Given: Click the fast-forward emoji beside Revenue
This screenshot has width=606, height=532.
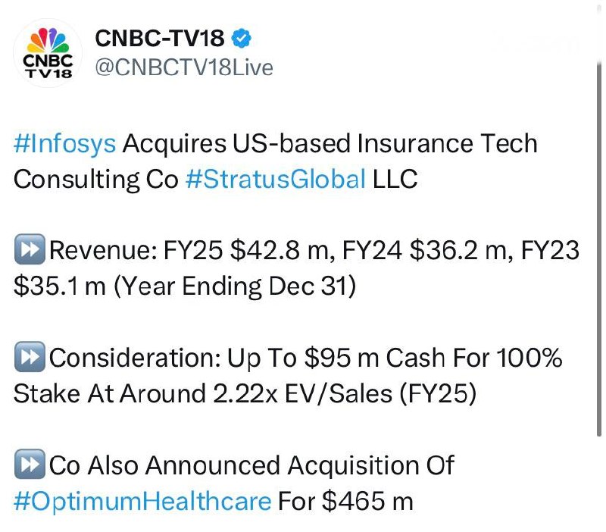Looking at the screenshot, I should (x=30, y=252).
